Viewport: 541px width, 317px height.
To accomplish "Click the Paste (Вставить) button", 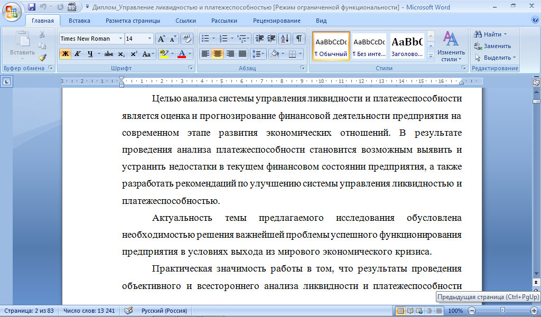I will click(x=22, y=45).
